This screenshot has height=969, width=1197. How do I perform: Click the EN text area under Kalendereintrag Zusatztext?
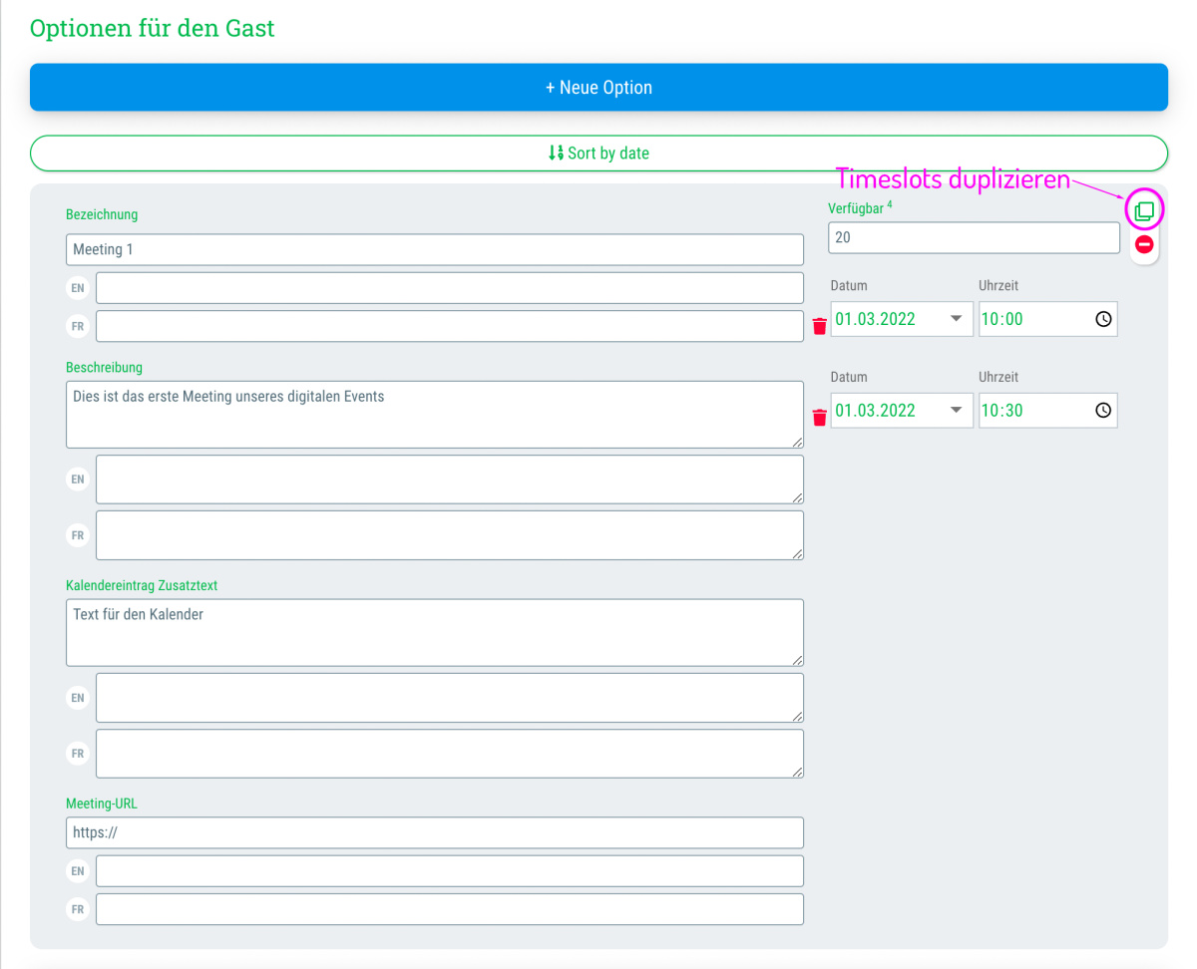450,698
